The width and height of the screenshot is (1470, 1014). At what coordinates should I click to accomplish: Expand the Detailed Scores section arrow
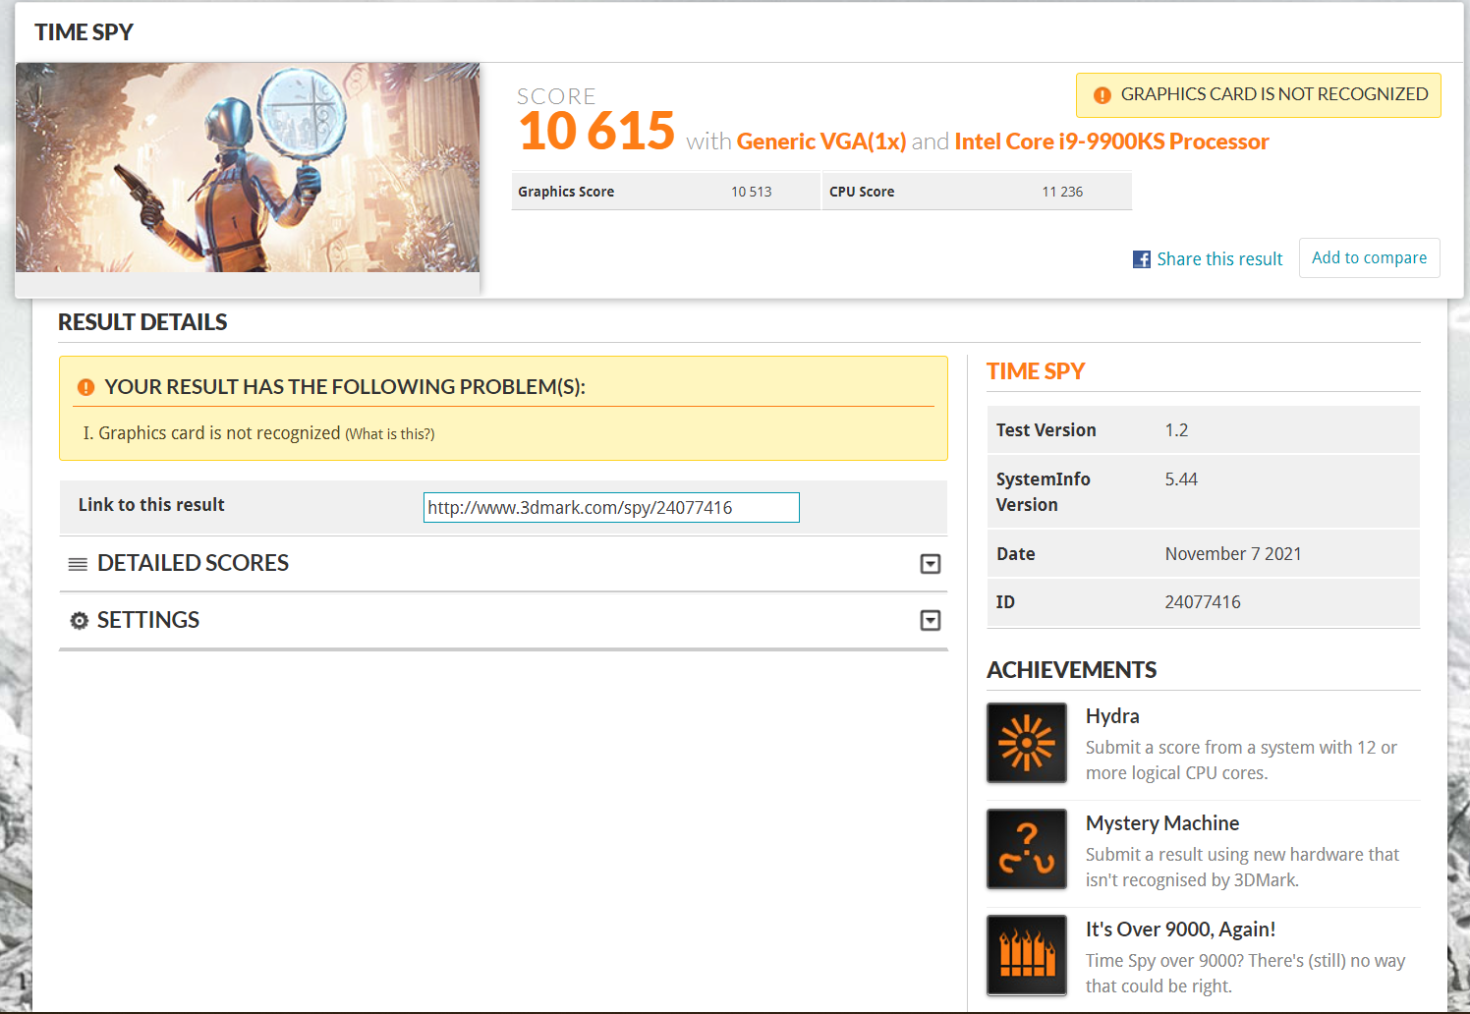click(931, 564)
